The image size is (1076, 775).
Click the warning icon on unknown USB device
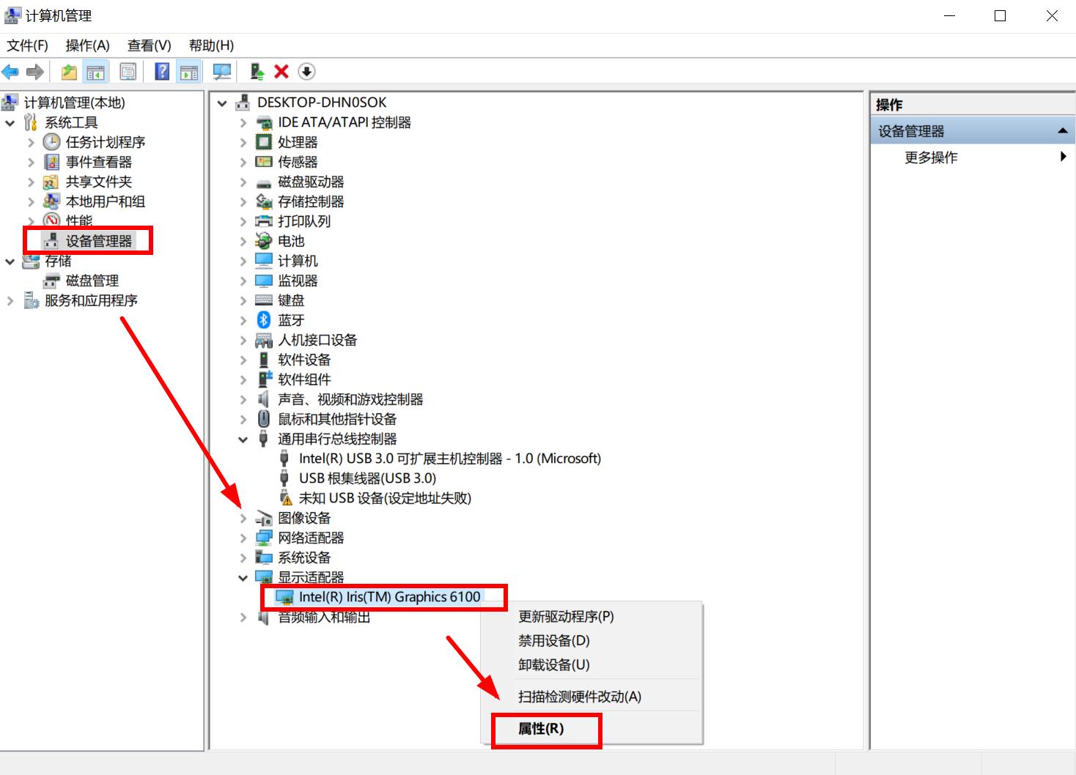[286, 498]
